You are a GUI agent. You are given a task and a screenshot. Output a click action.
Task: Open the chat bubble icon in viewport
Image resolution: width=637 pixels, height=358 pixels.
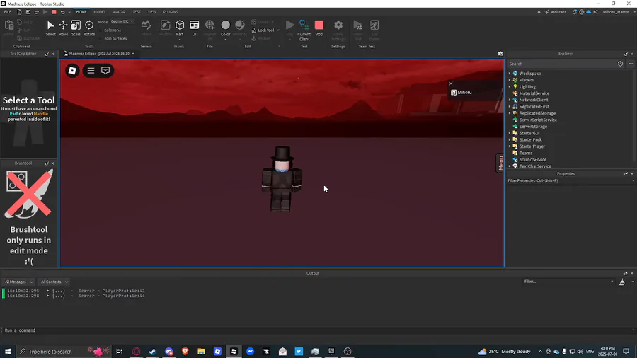[x=105, y=71]
